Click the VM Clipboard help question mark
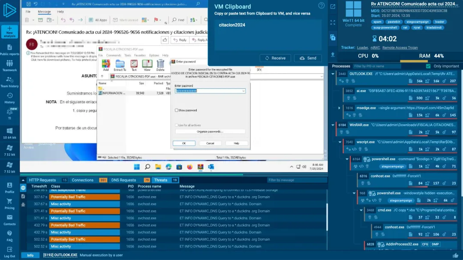 click(321, 6)
